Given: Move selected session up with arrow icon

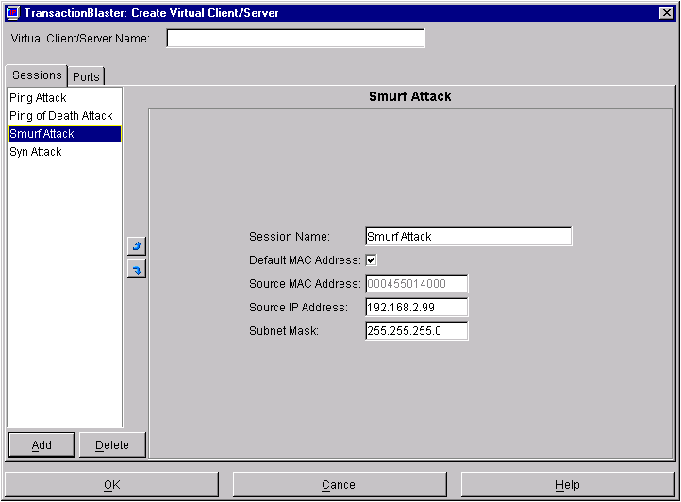Looking at the screenshot, I should click(x=137, y=246).
